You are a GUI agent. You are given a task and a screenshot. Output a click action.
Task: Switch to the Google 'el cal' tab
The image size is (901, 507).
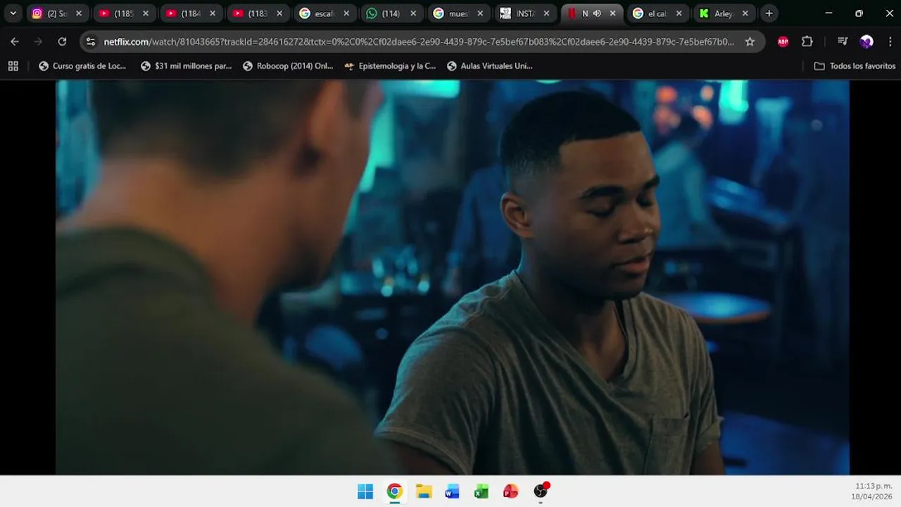coord(657,13)
